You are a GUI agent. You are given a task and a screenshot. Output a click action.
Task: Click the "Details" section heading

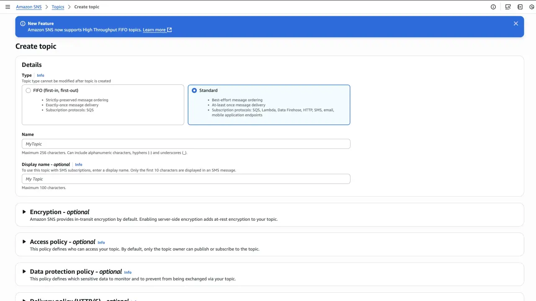click(x=32, y=65)
